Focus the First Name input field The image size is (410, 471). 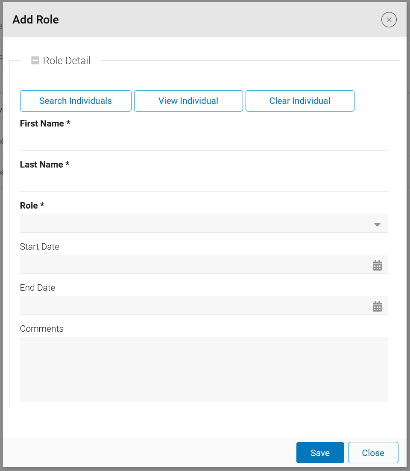coord(204,141)
